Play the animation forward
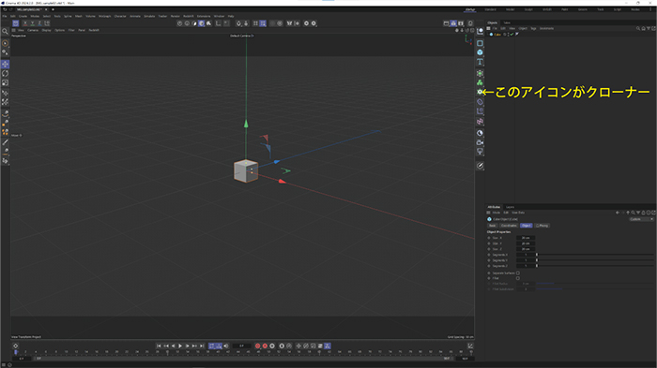Screen dimensions: 657x368 (x=180, y=346)
